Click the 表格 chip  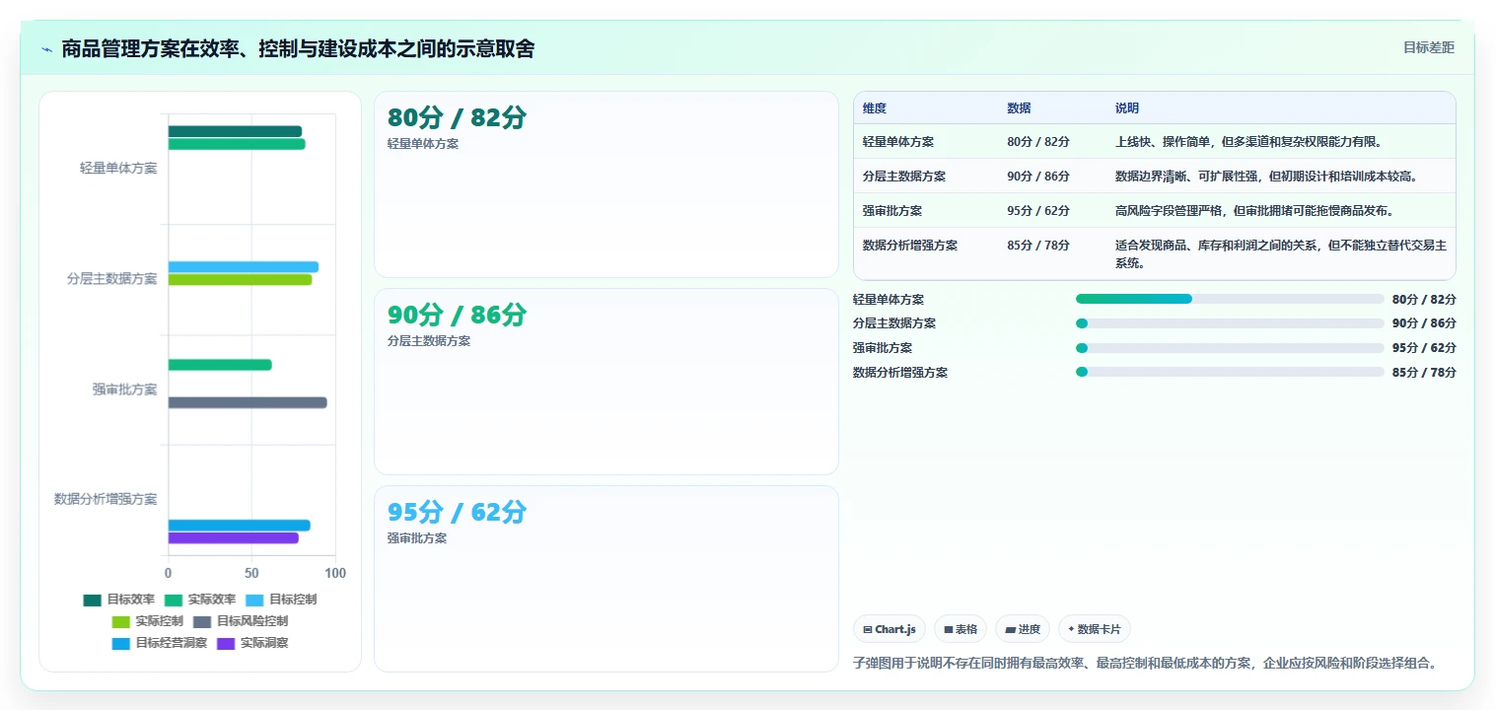point(961,629)
